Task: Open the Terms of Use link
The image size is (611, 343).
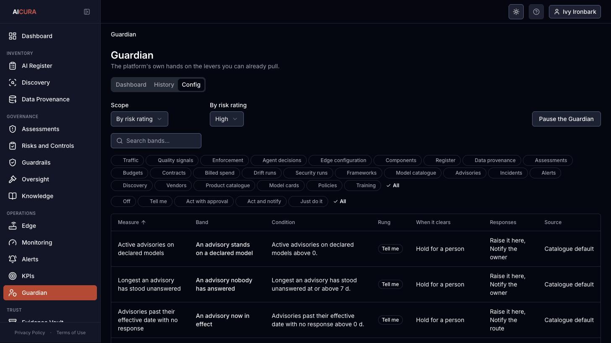Action: (71, 333)
